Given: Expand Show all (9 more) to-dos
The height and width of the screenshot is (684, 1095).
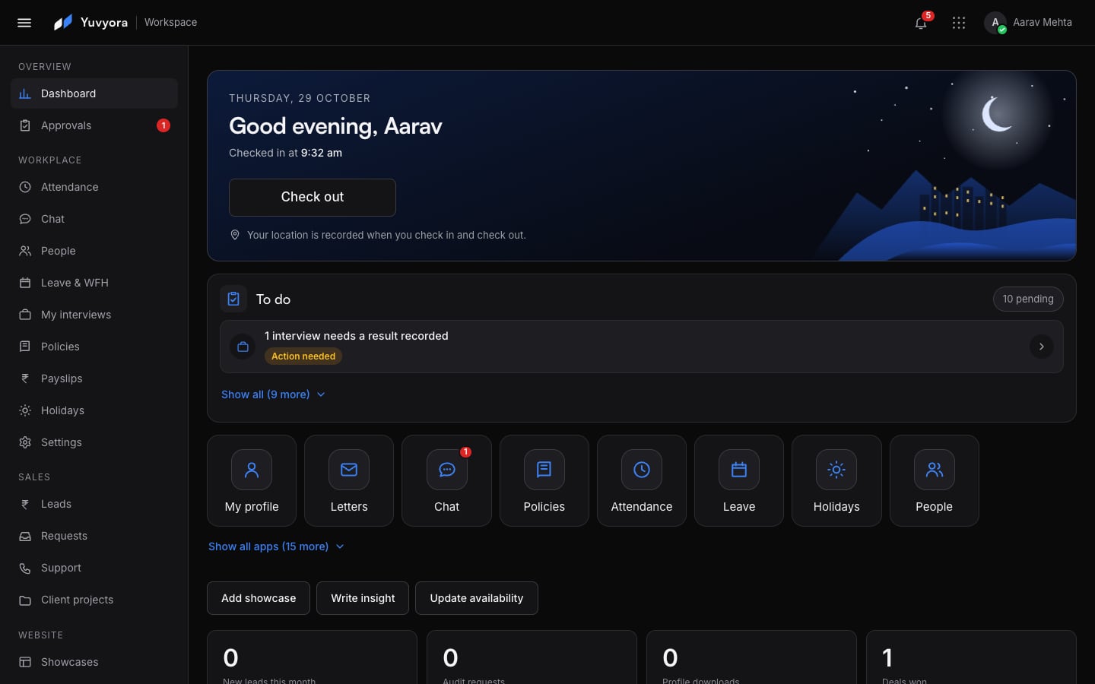Looking at the screenshot, I should tap(273, 394).
